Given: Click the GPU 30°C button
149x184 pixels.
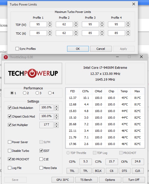Looking at the screenshot, I should click(x=63, y=180).
